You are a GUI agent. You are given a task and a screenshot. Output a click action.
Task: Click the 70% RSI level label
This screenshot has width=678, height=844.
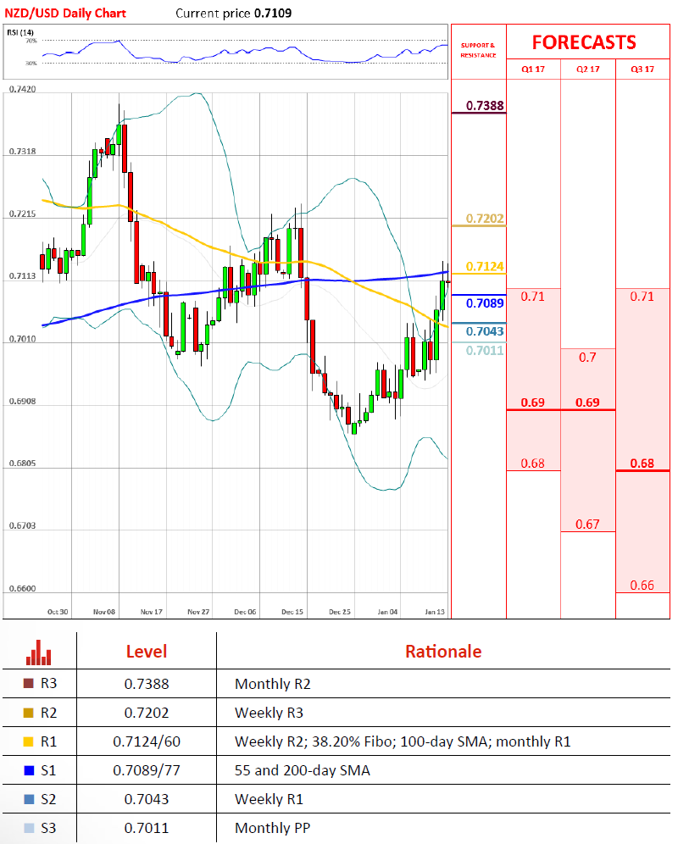point(31,41)
